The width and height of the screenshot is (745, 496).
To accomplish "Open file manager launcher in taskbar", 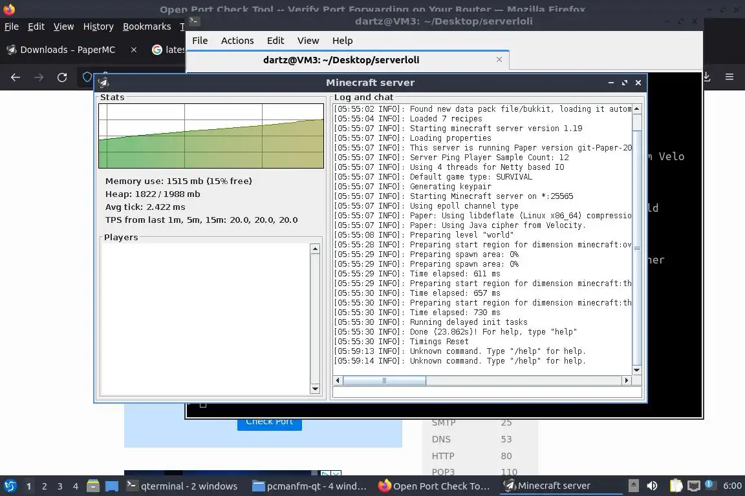I will tap(92, 486).
